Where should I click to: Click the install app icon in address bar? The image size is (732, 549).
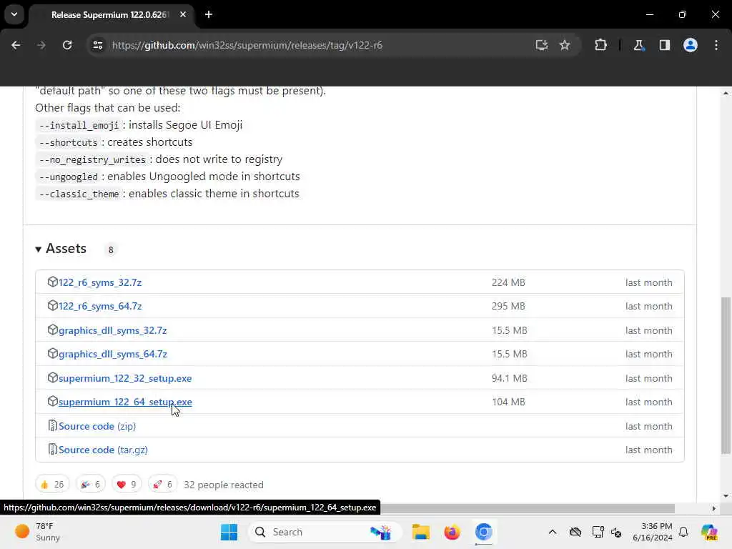pyautogui.click(x=542, y=45)
